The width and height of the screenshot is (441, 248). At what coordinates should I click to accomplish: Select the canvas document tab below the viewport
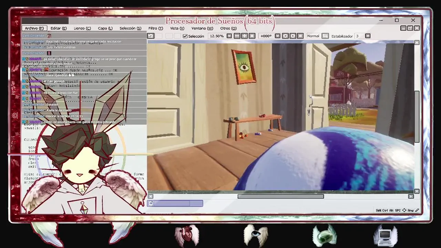coord(175,204)
